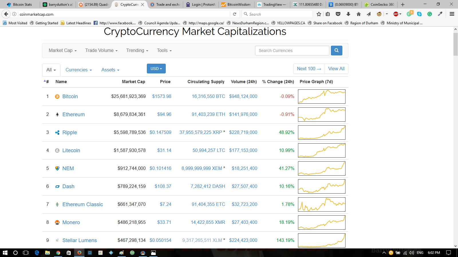This screenshot has height=257, width=458.
Task: Show site information icon in address bar
Action: (14, 14)
